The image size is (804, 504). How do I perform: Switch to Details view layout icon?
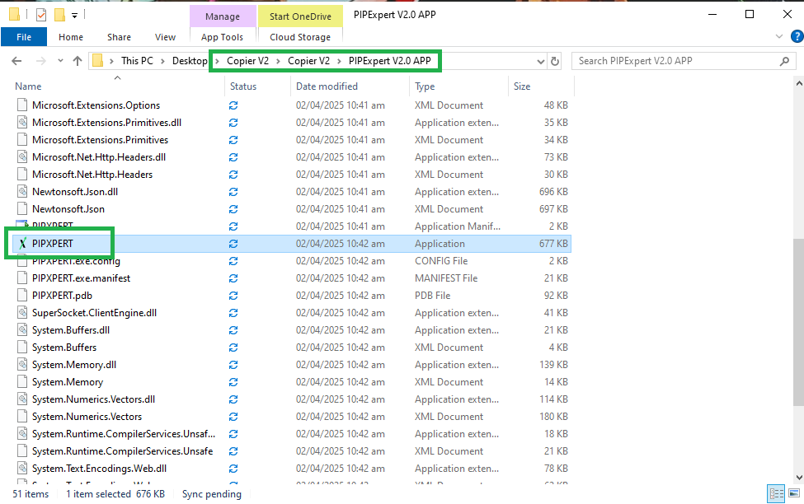coord(776,494)
